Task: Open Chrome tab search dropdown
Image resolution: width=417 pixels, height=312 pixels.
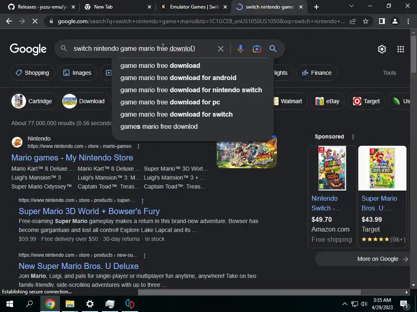Action: pos(351,6)
